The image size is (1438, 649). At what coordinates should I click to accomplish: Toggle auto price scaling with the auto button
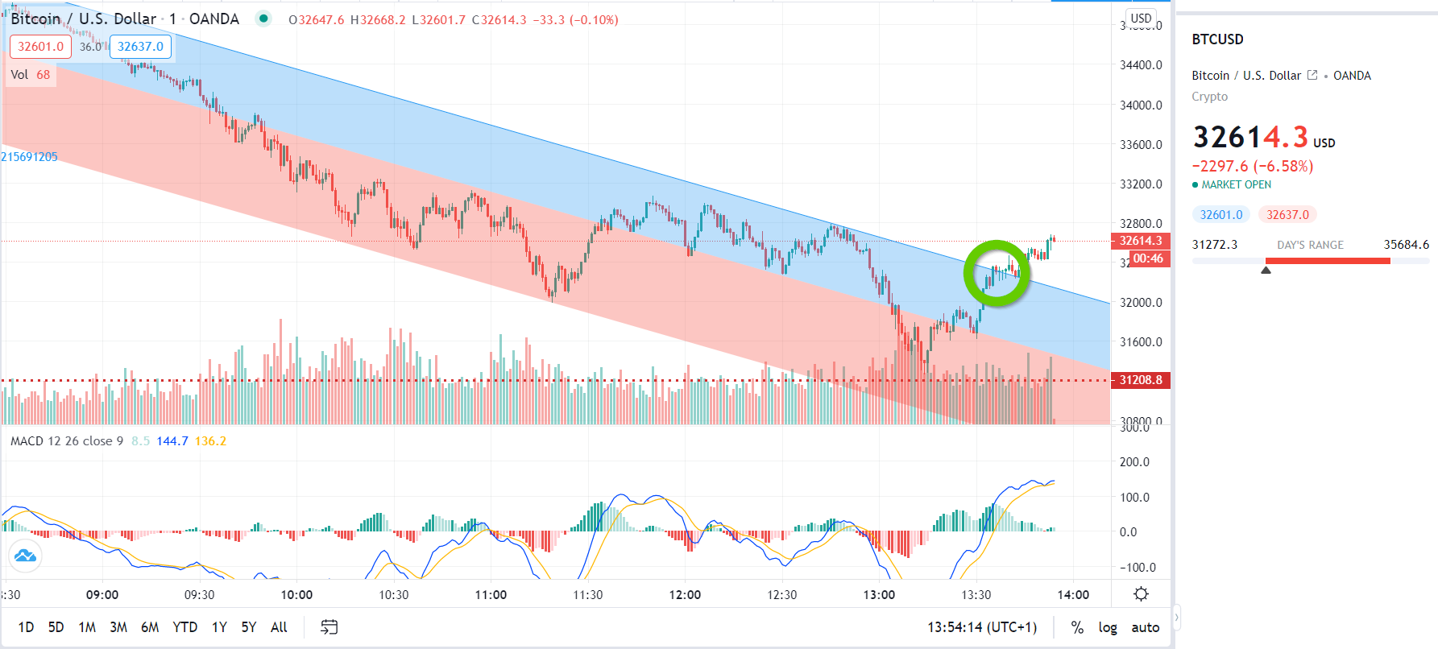(x=1145, y=626)
